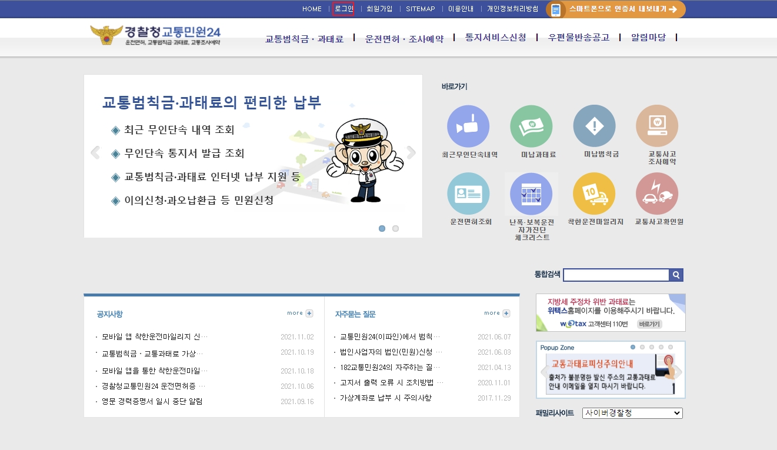Click the Popup Zone left arrow

[x=544, y=372]
